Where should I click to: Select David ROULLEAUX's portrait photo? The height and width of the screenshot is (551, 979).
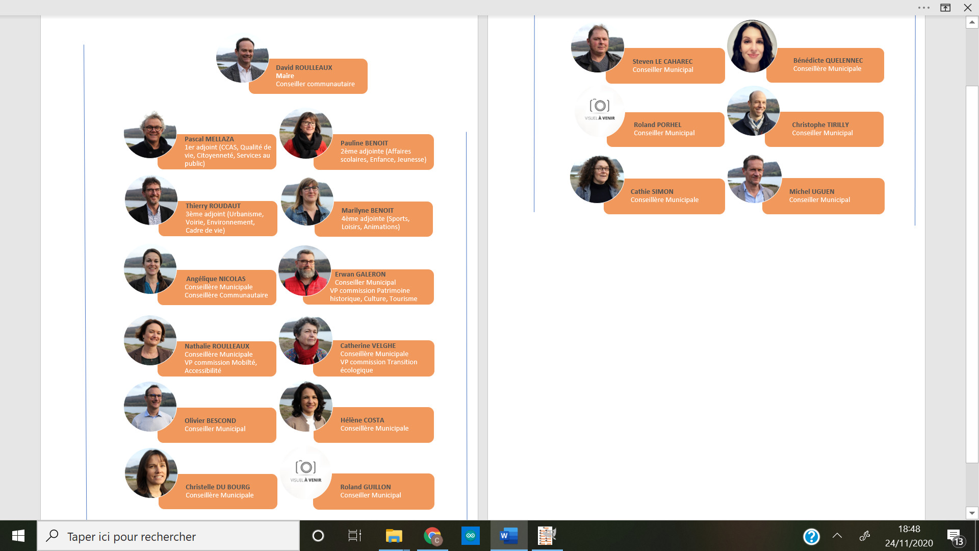click(x=242, y=58)
